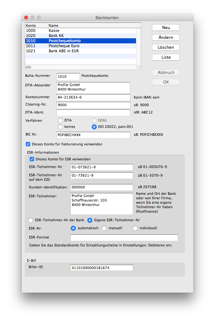This screenshot has height=322, width=215.
Task: Click the Neu button
Action: pos(166,28)
